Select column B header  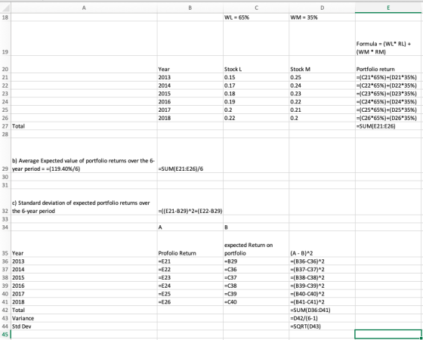pyautogui.click(x=190, y=8)
